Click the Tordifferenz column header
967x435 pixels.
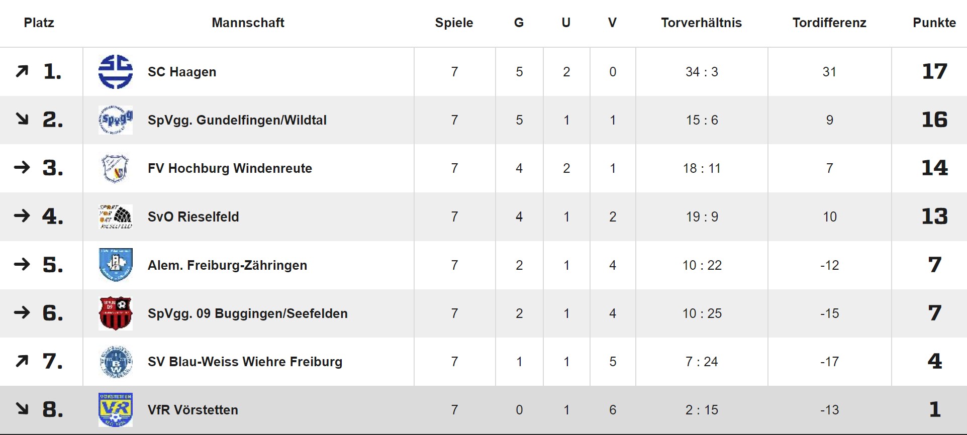point(829,23)
